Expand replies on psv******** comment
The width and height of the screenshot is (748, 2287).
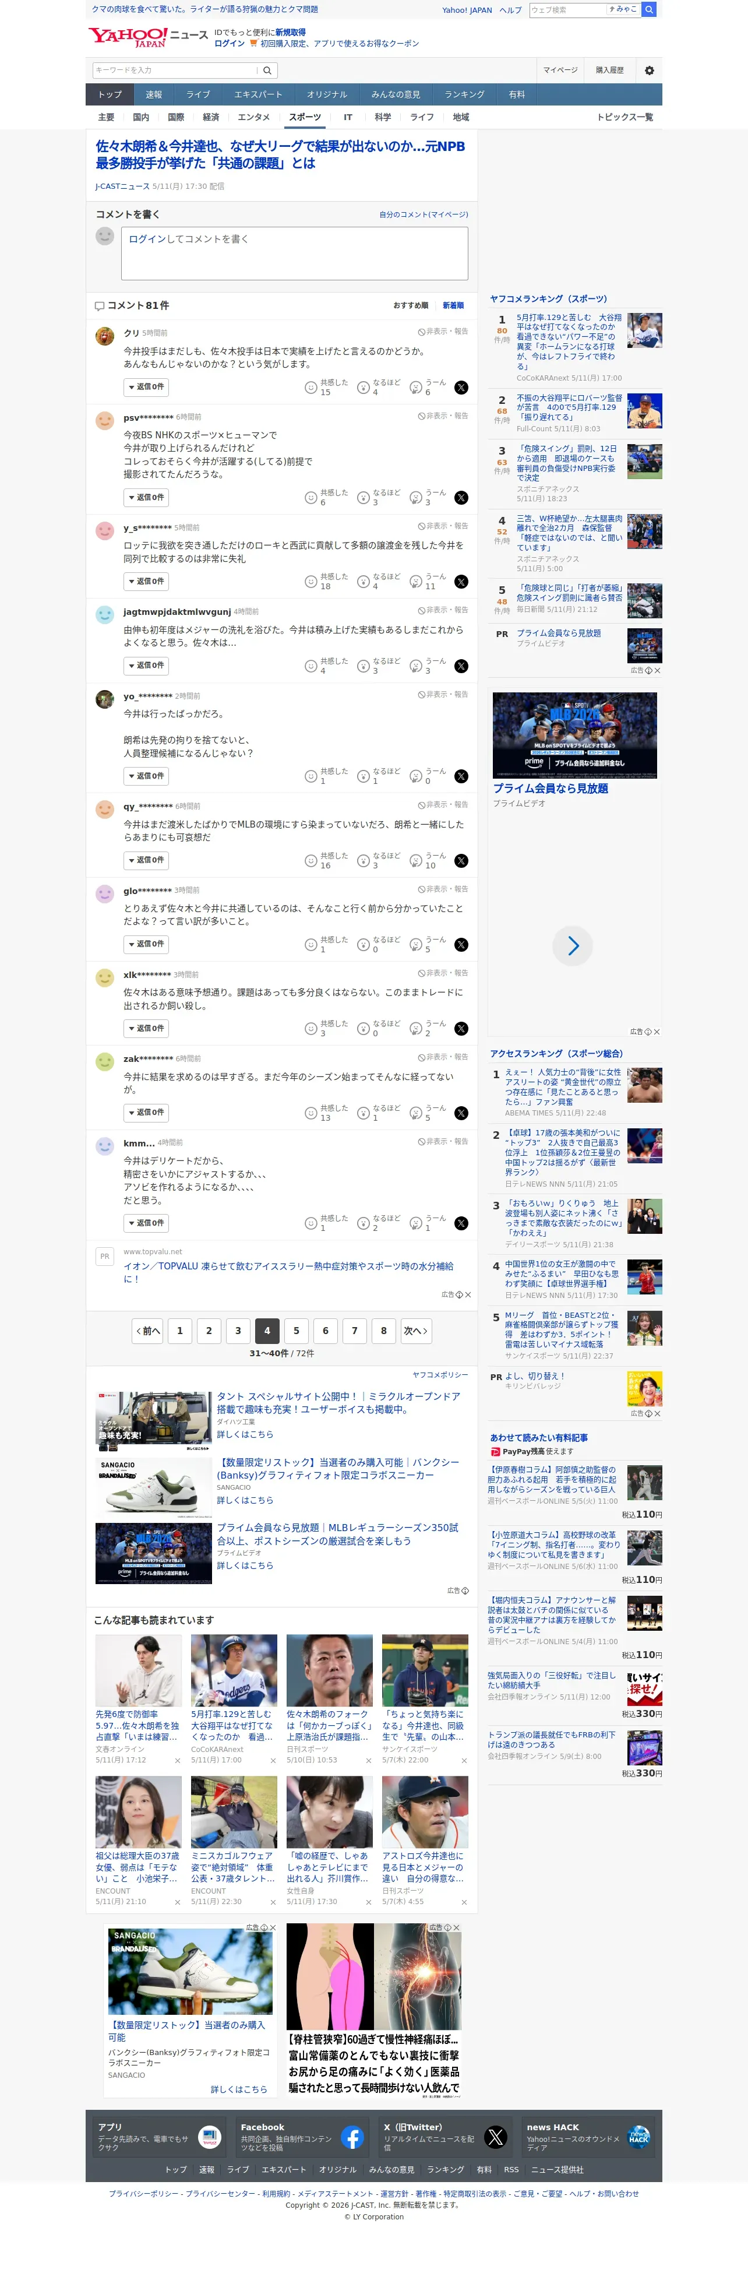[x=146, y=497]
